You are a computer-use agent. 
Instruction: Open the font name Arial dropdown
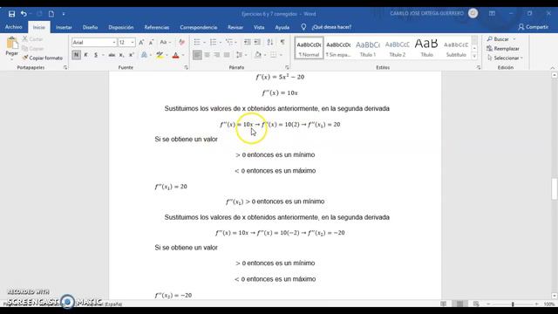(x=114, y=43)
